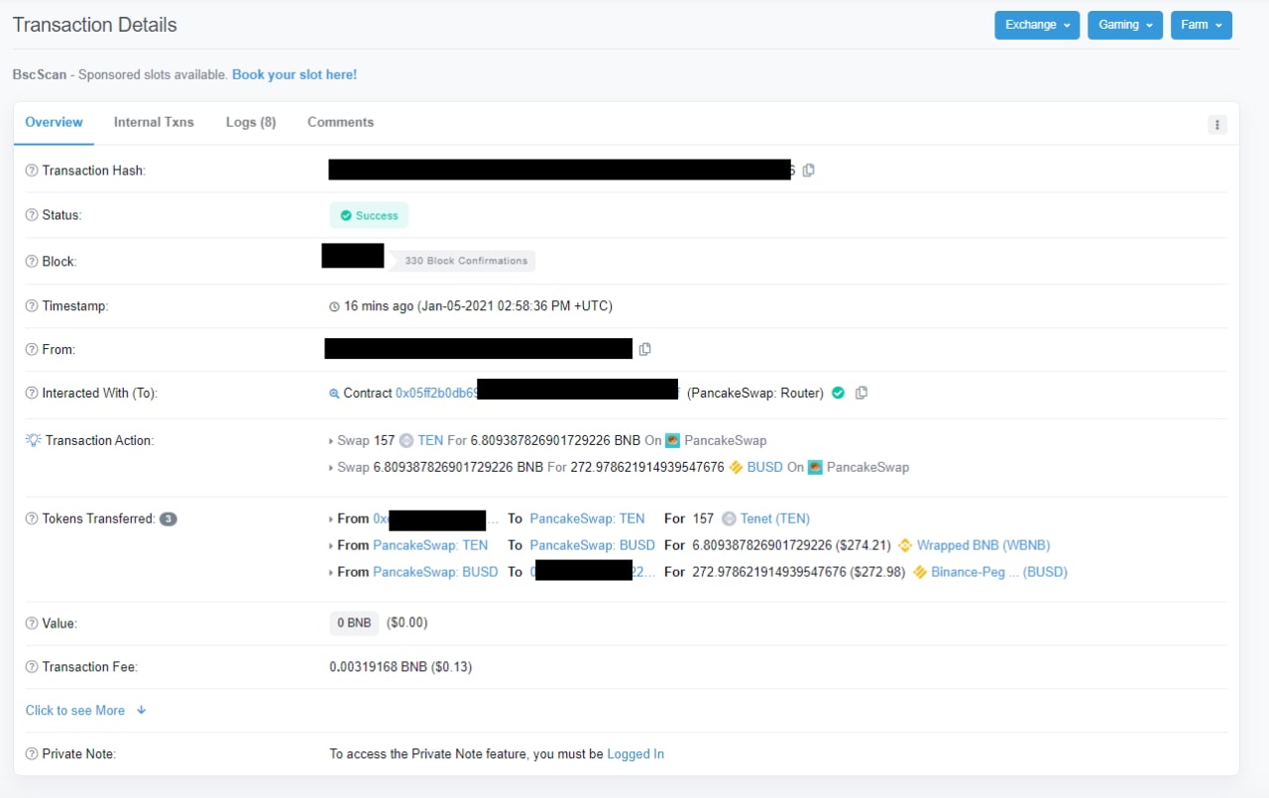Click the magnifier icon before Contract
Image resolution: width=1269 pixels, height=798 pixels.
click(x=334, y=394)
